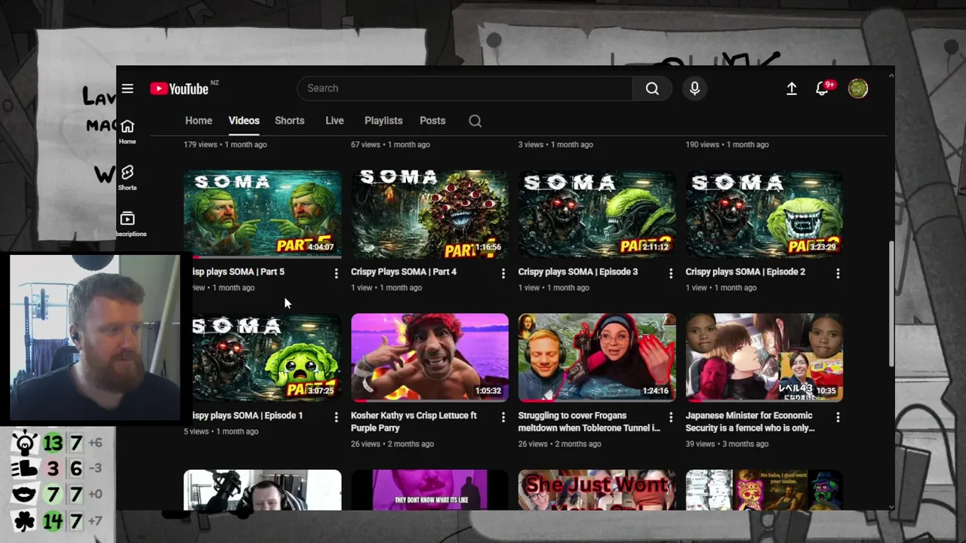Click title 'Crispy Plays SOMA | Part 4'

pyautogui.click(x=404, y=271)
